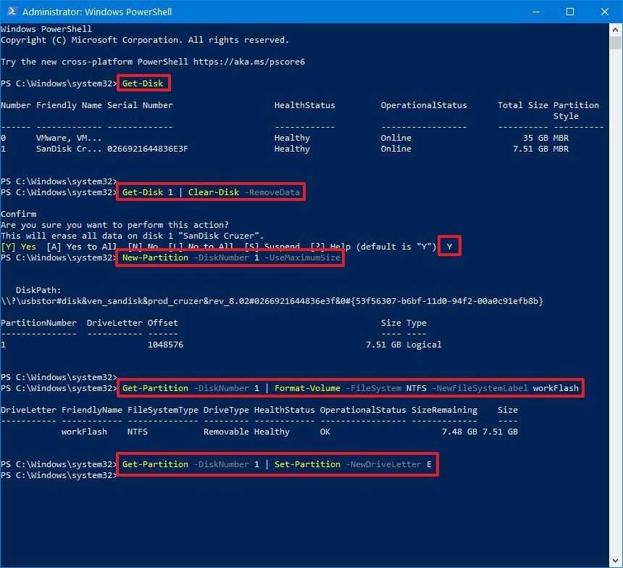Click the scrollbar up arrow
This screenshot has height=568, width=623.
[616, 29]
